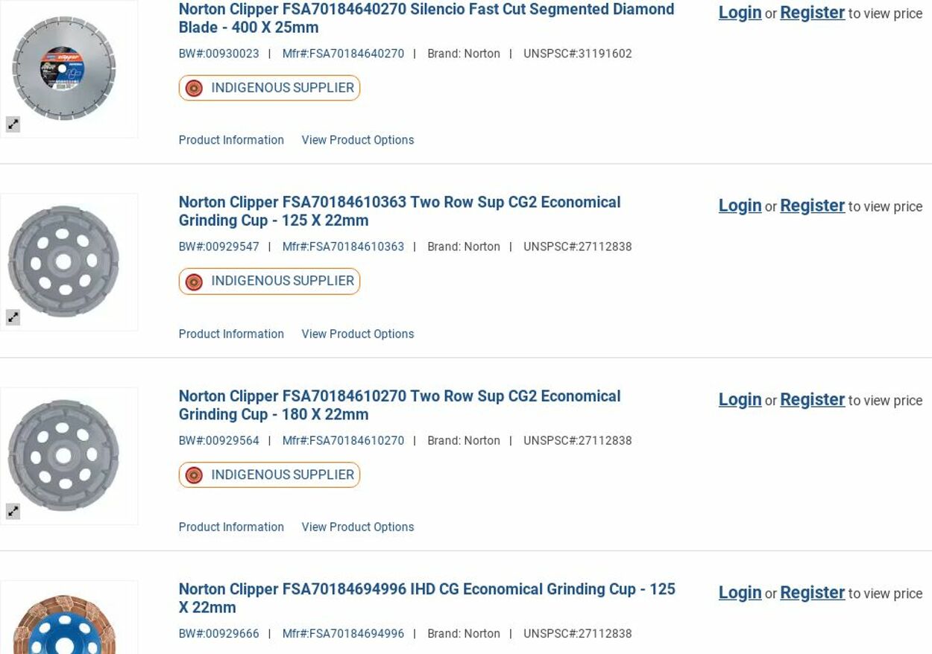
Task: Open the Silencio Fast Cut Segmented Diamond Blade title
Action: point(426,19)
